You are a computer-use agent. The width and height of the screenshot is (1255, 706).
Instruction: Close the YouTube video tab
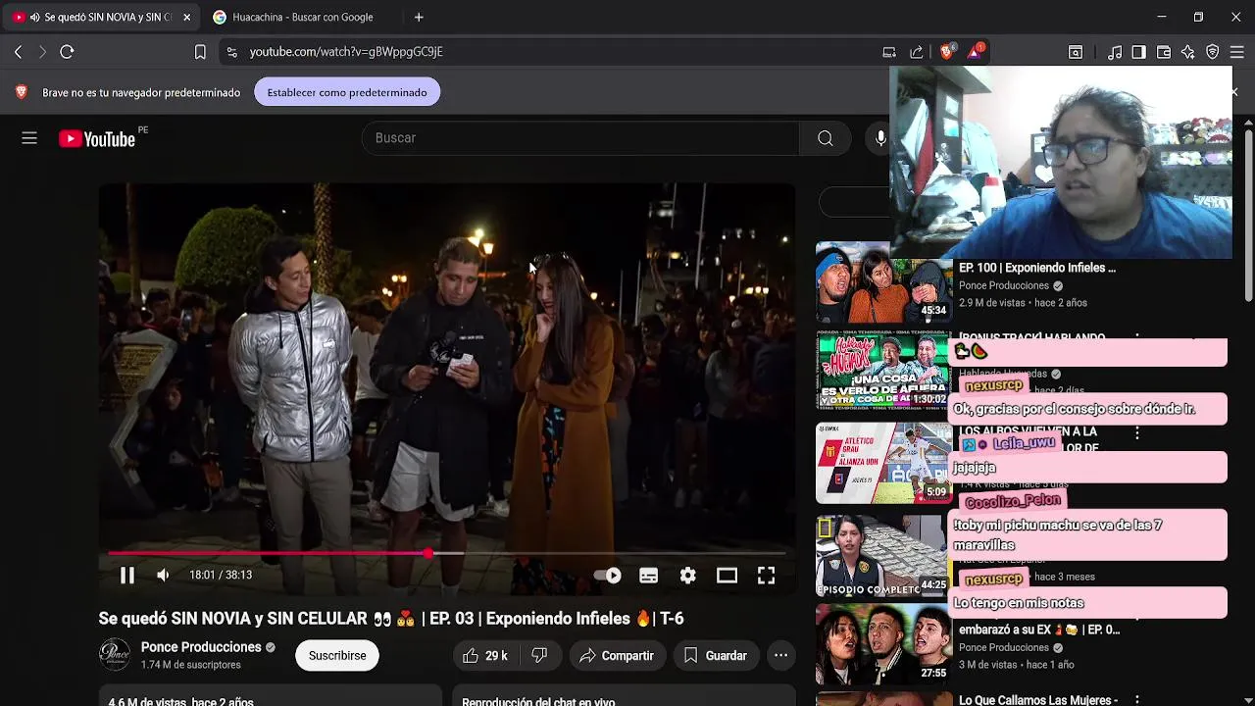click(x=186, y=17)
